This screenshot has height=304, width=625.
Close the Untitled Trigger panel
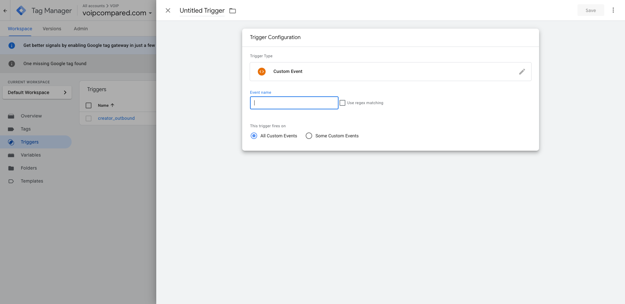[168, 10]
